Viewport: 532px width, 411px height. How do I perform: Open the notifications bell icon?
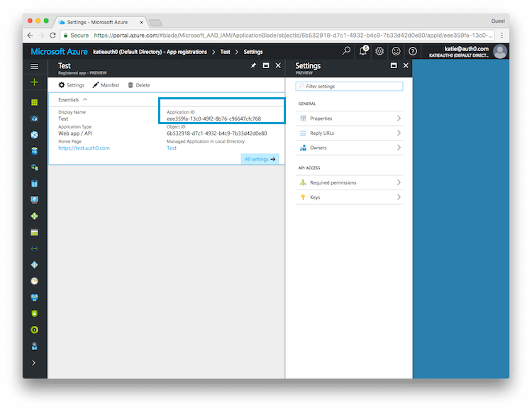[x=363, y=51]
